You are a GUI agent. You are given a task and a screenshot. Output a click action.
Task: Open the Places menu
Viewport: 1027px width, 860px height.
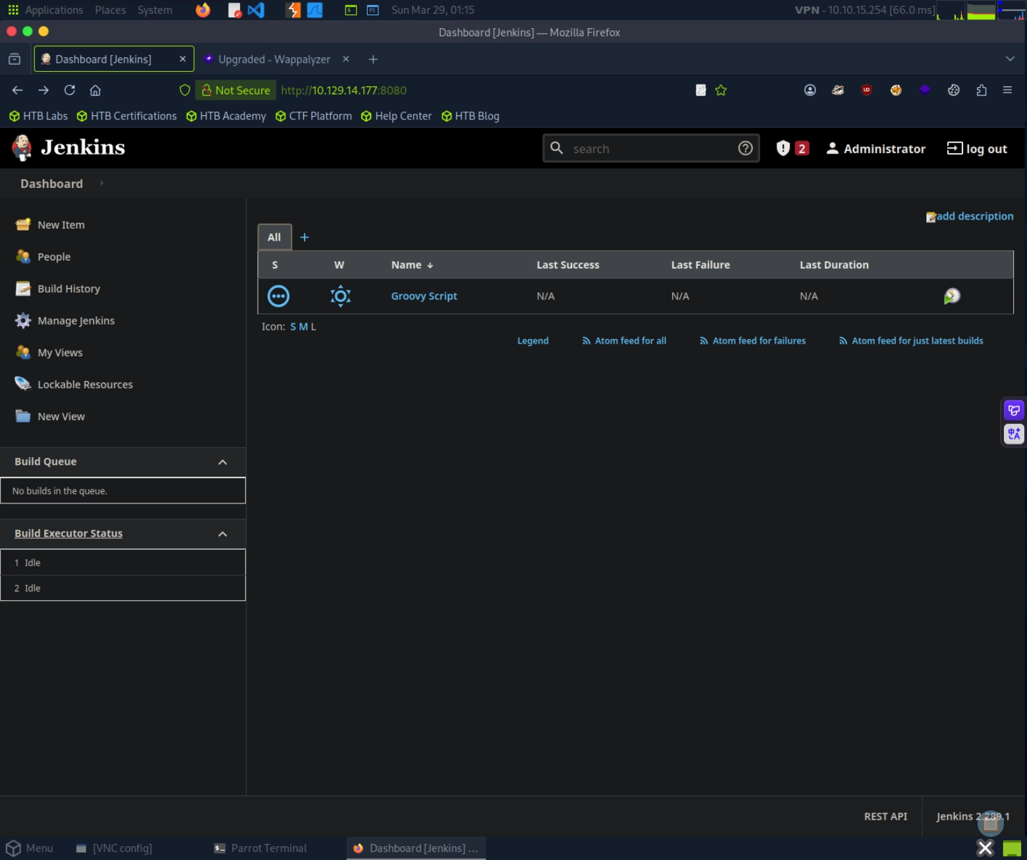[x=110, y=10]
